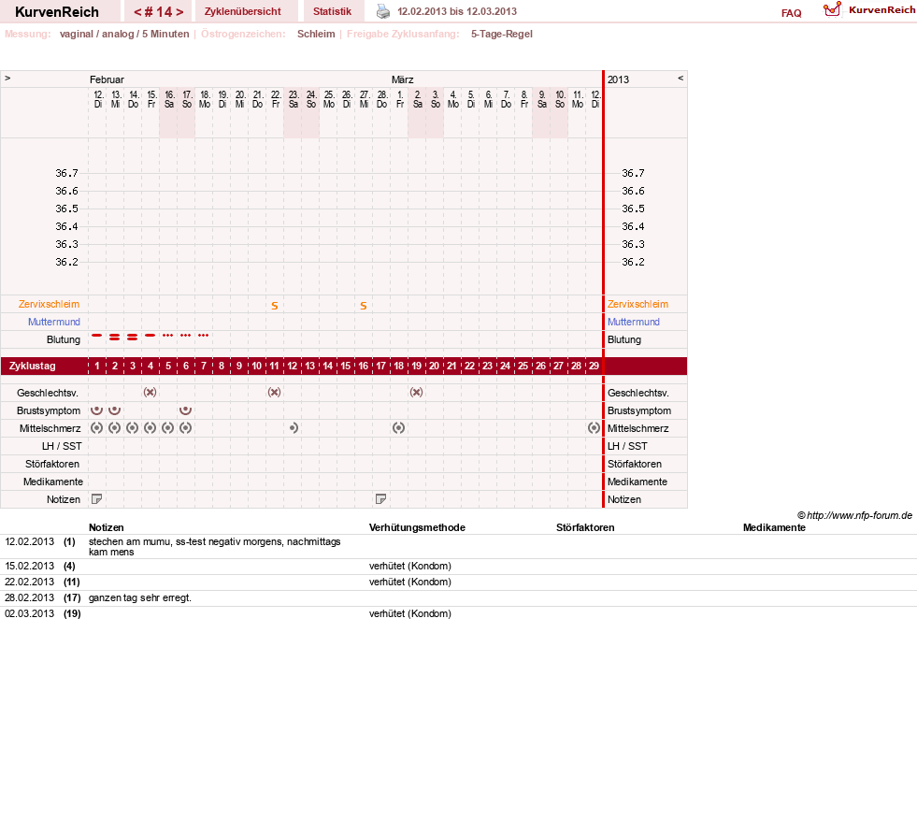Open the FAQ link
Image resolution: width=917 pixels, height=820 pixels.
(x=791, y=13)
